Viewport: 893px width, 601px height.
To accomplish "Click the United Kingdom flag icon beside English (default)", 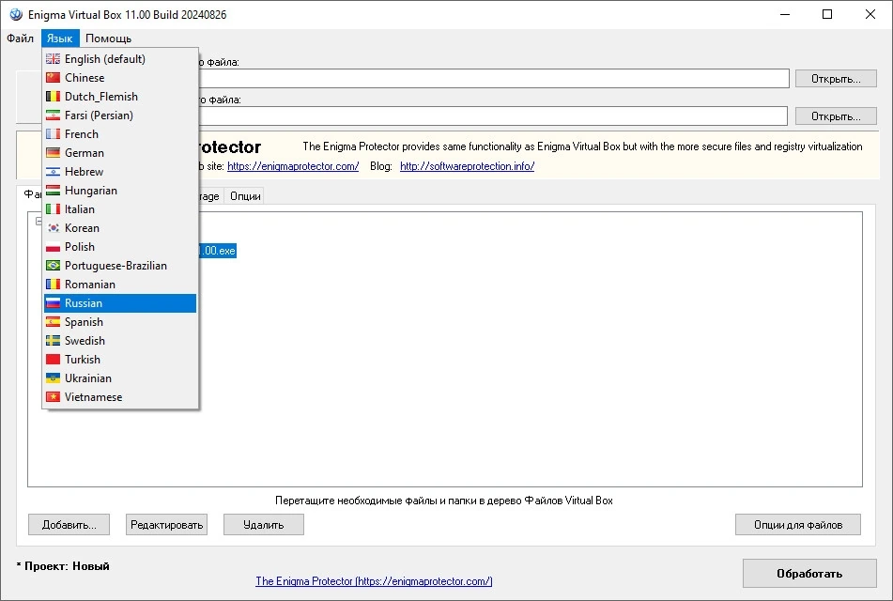I will [53, 58].
